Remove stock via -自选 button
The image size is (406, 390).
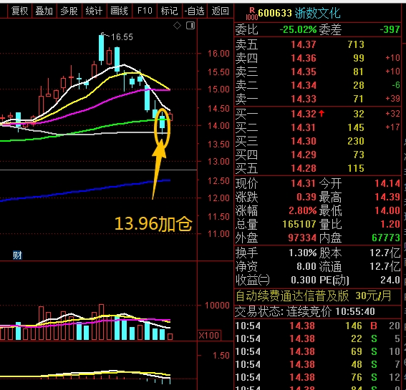(x=195, y=11)
